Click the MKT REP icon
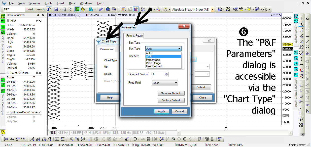Viewport: 311px width, 147px height. (x=296, y=21)
